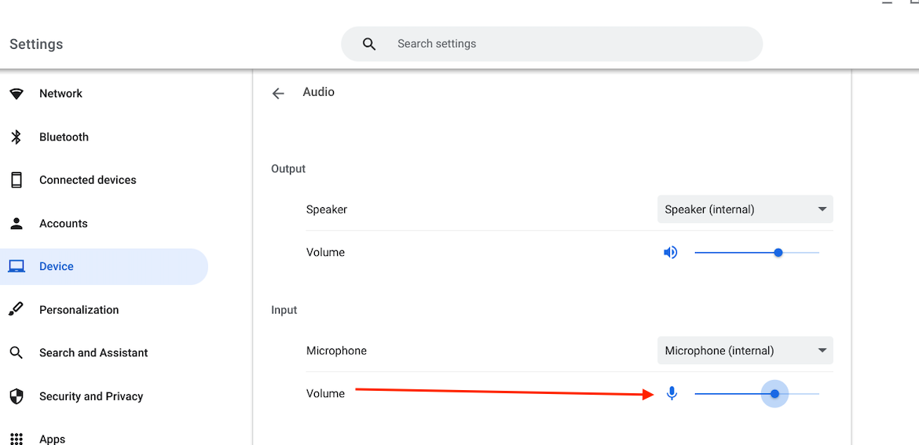Image resolution: width=919 pixels, height=445 pixels.
Task: Click the back arrow beside Audio
Action: tap(278, 93)
